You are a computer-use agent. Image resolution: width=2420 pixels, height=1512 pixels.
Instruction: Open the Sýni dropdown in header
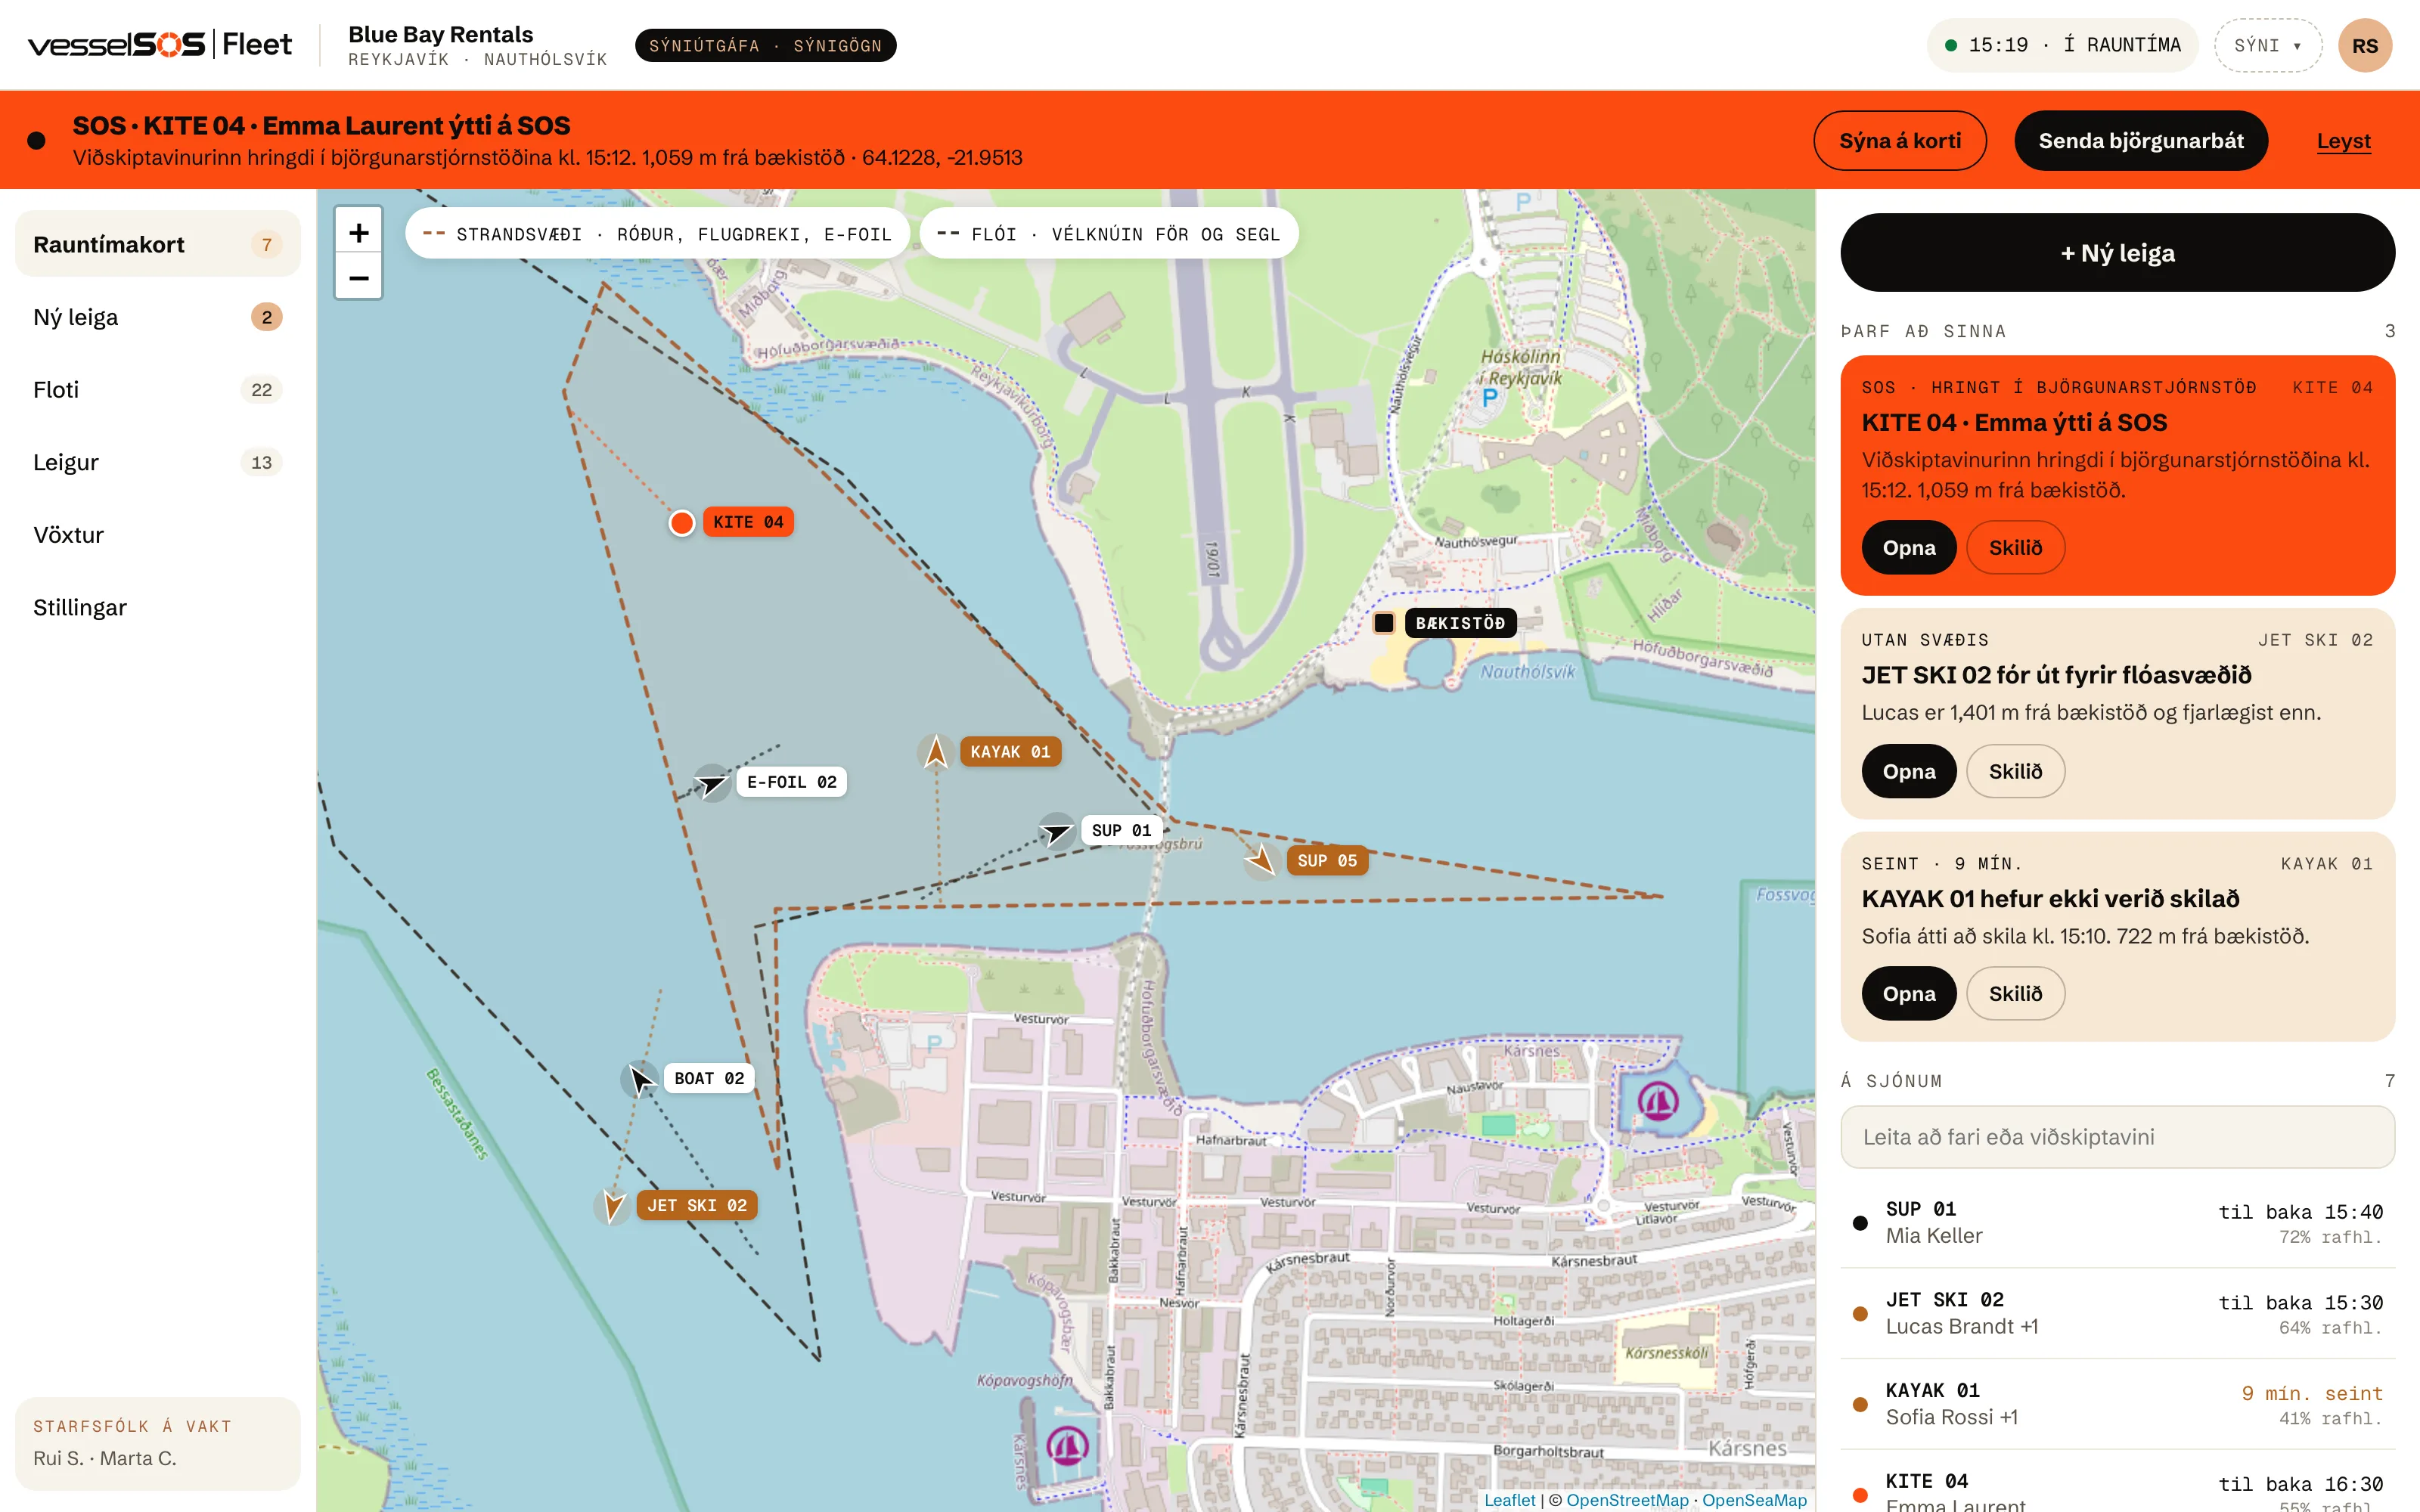click(x=2267, y=45)
